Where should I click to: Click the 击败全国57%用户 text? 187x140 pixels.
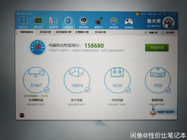(117, 105)
